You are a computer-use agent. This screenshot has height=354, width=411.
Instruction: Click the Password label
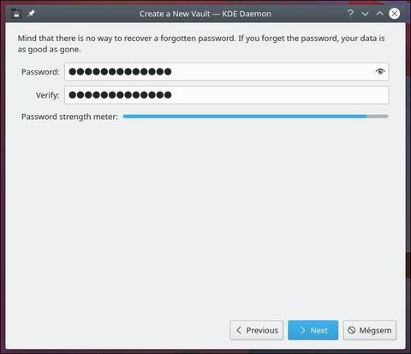point(40,72)
